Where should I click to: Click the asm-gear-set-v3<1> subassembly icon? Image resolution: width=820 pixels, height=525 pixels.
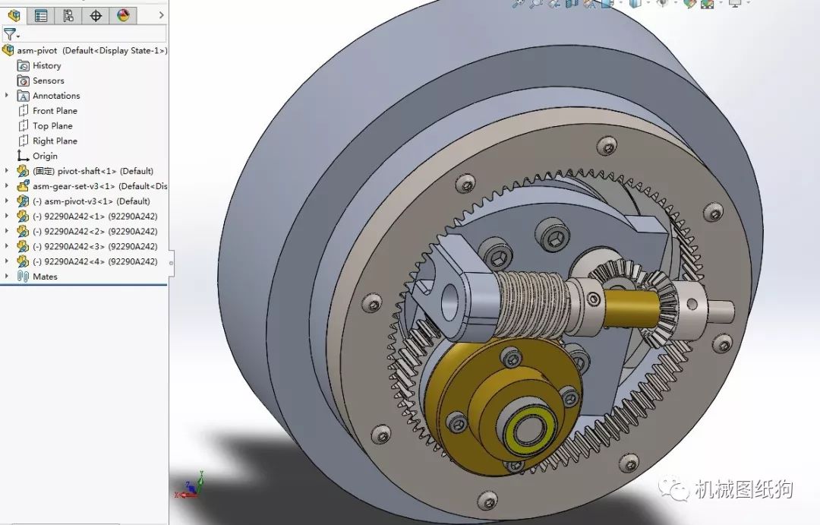coord(23,186)
